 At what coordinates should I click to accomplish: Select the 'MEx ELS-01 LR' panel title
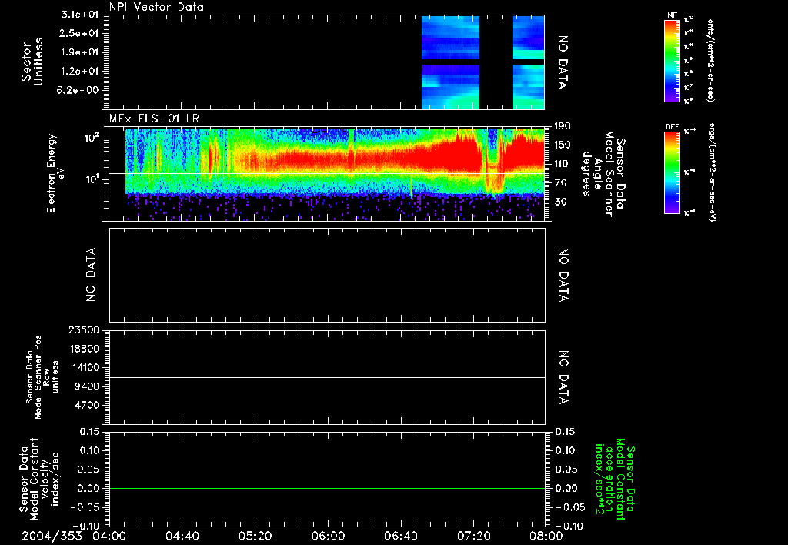click(x=154, y=119)
